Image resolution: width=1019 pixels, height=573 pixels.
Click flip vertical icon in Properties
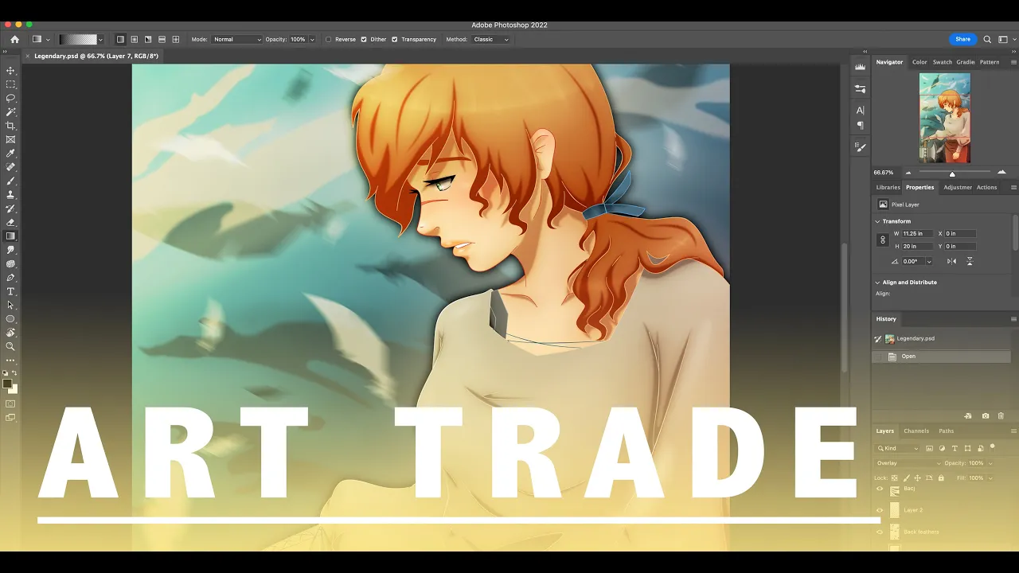970,261
